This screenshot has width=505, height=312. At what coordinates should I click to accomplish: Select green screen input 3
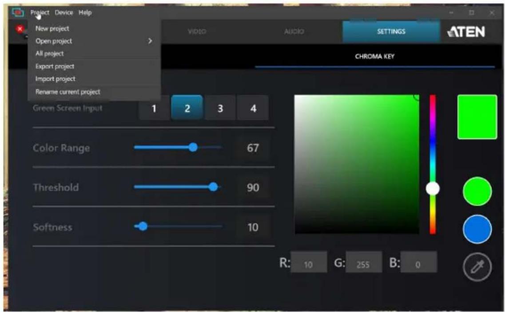(x=220, y=108)
